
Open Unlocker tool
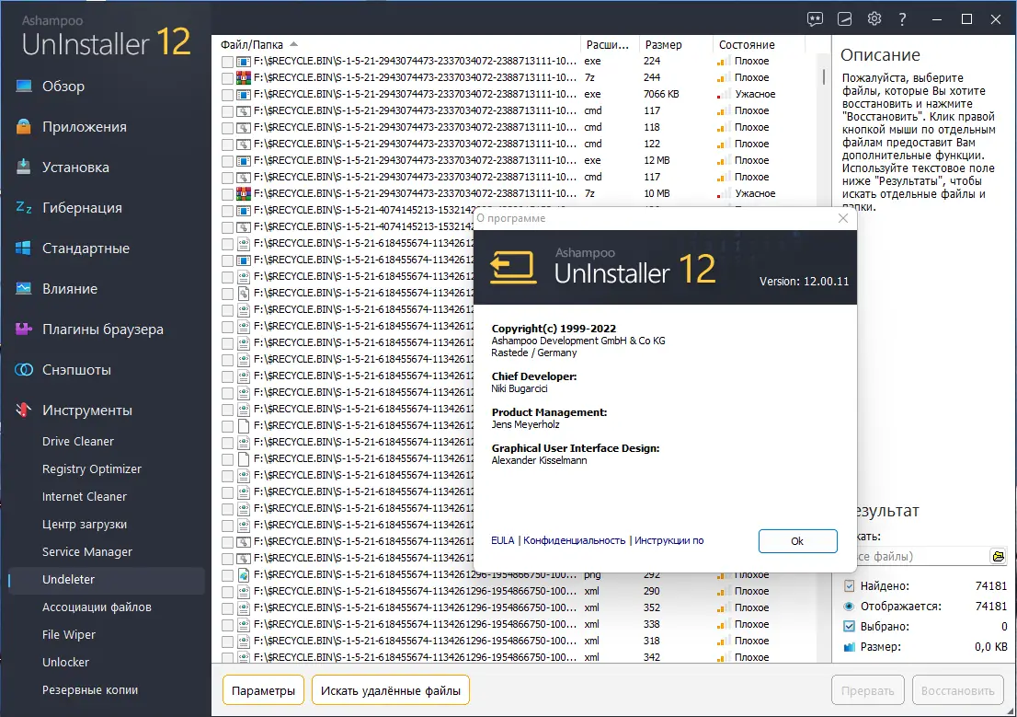65,662
